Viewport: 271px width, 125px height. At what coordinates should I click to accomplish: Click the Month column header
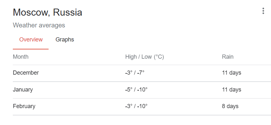(21, 57)
